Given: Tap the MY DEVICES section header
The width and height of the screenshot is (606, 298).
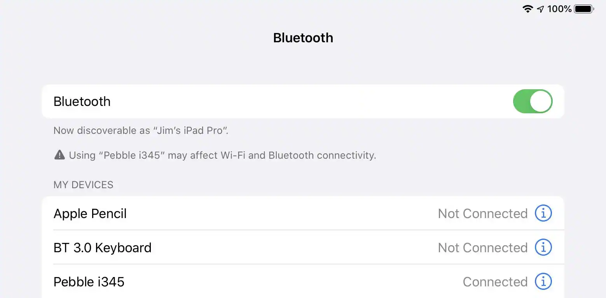Looking at the screenshot, I should coord(83,185).
